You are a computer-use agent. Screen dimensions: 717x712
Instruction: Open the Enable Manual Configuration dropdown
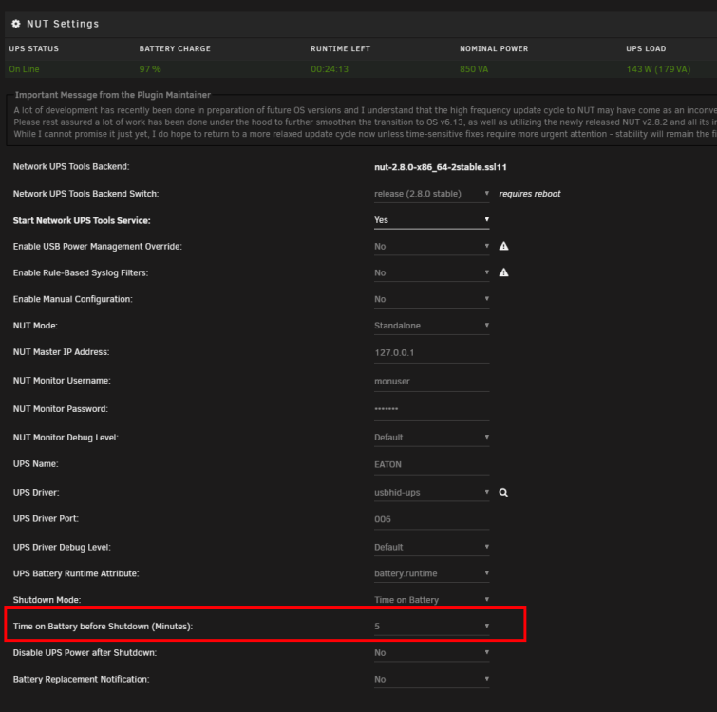432,299
